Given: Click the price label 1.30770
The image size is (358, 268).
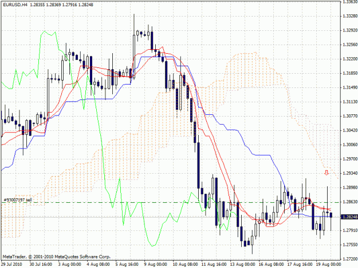Looking at the screenshot, I should 350,116.
